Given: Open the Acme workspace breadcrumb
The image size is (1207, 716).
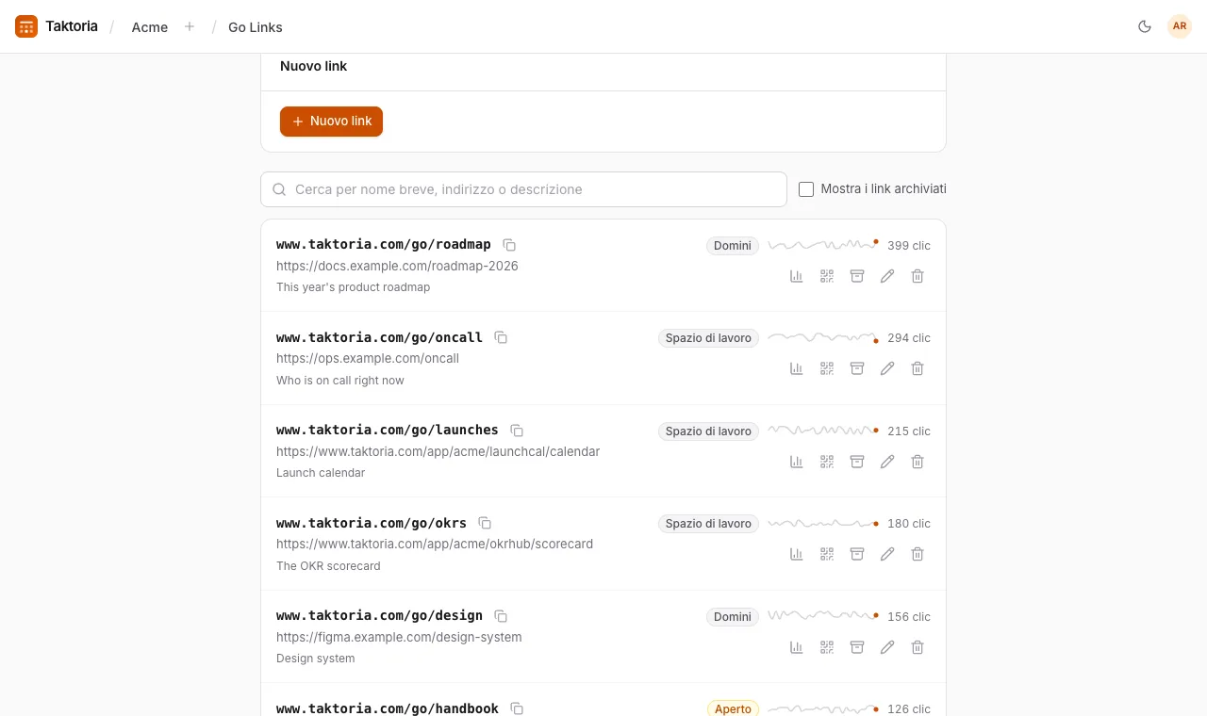Looking at the screenshot, I should pyautogui.click(x=150, y=27).
